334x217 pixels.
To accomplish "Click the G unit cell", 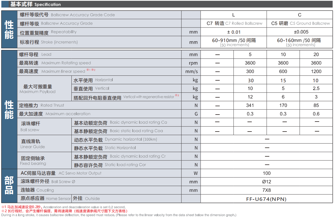I will [x=191, y=114].
